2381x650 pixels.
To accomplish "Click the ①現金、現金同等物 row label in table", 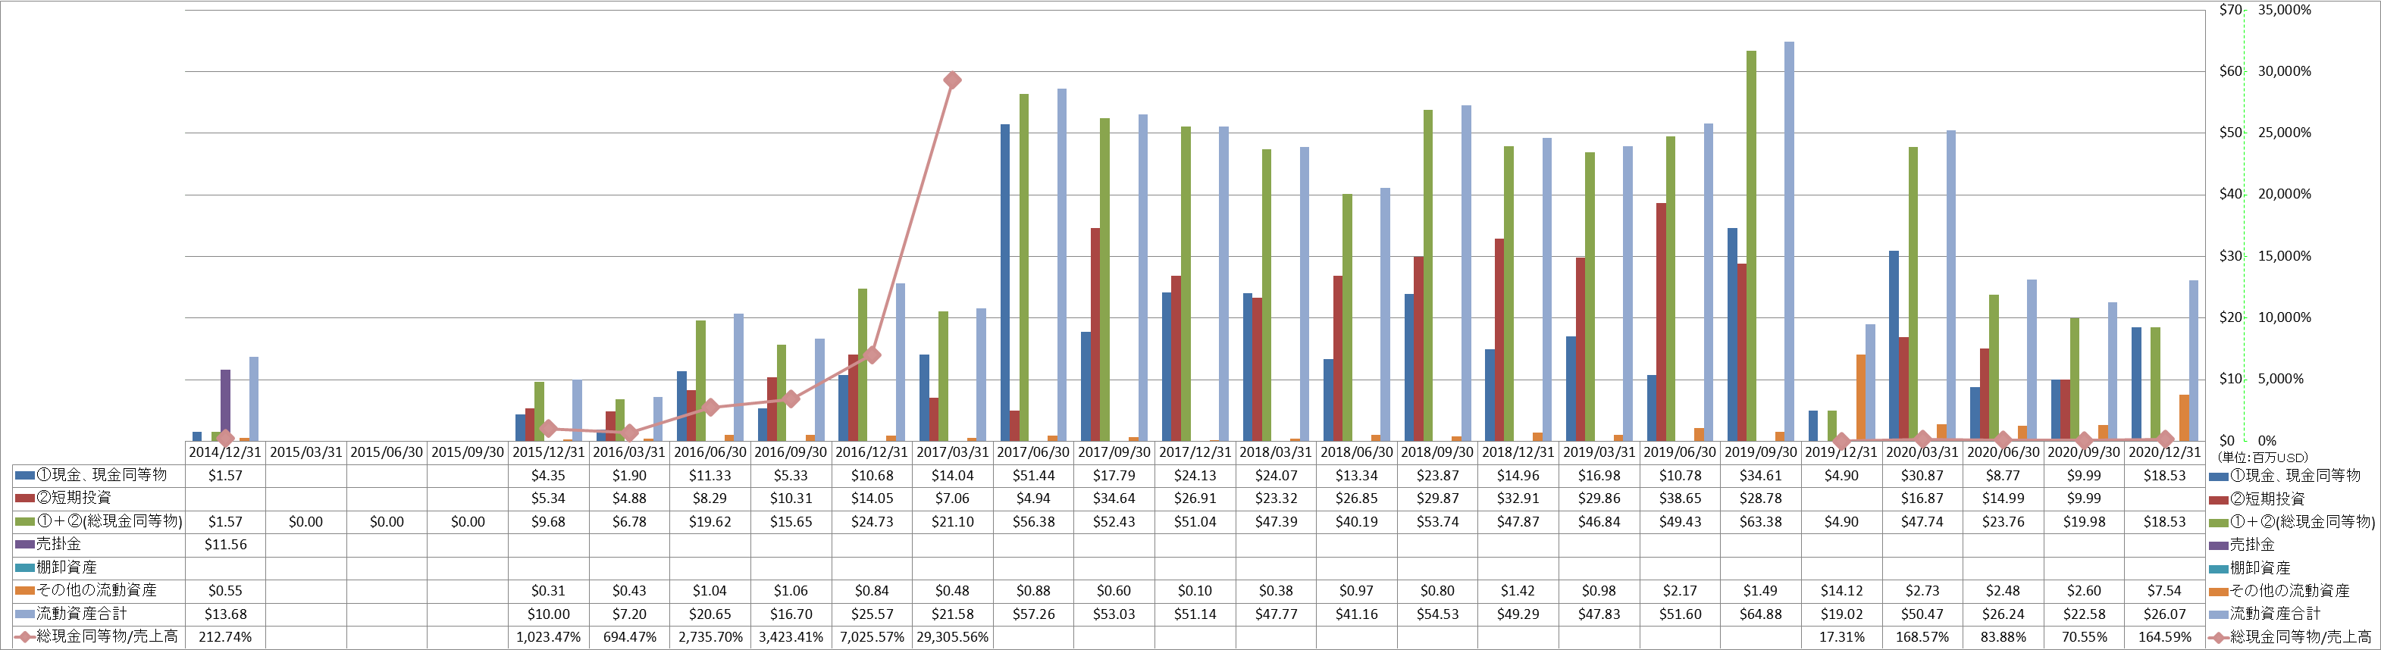I will (102, 474).
